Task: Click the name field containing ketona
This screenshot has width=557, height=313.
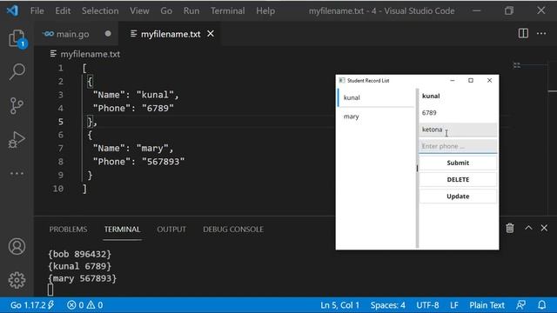Action: 458,130
